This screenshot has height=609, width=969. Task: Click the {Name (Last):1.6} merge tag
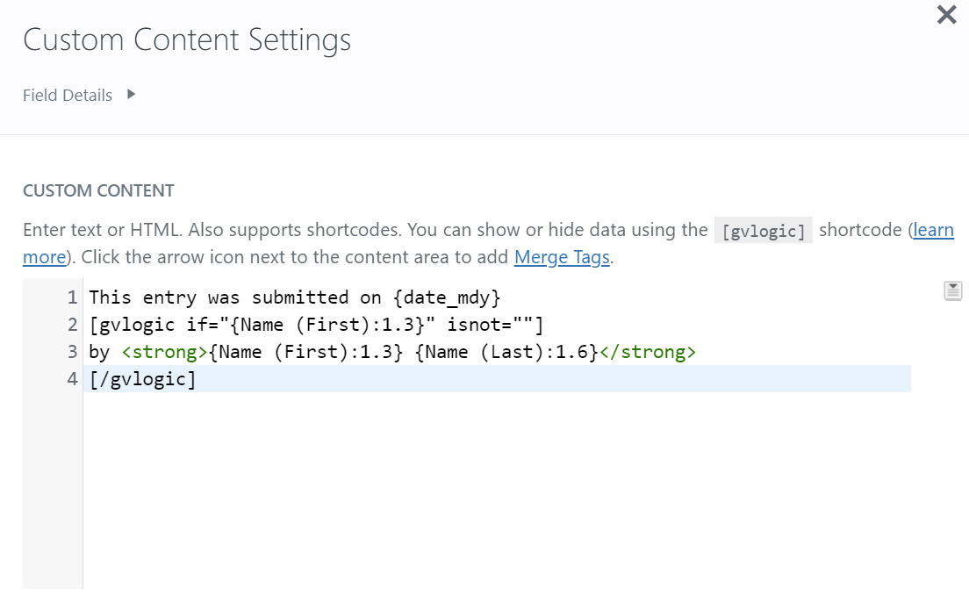pos(506,351)
